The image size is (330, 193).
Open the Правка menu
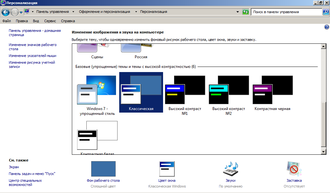[x=22, y=21]
